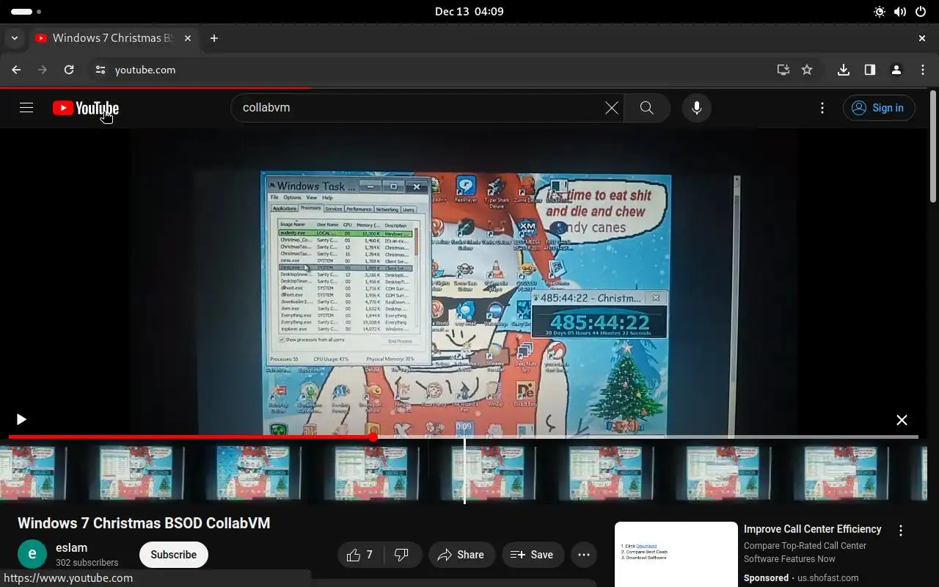Image resolution: width=939 pixels, height=587 pixels.
Task: Bookmark this page with star
Action: tap(807, 70)
